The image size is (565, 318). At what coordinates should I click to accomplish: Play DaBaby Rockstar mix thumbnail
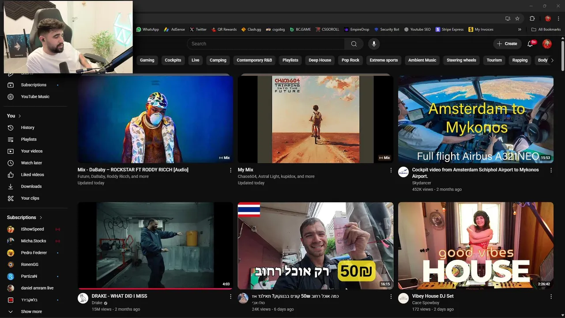(155, 119)
